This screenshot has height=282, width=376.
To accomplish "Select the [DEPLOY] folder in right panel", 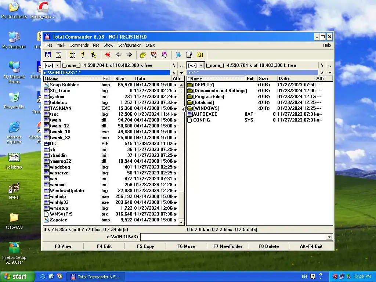I will pos(260,85).
